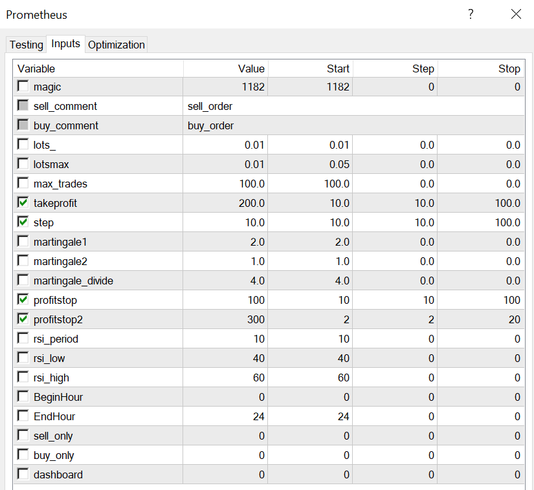This screenshot has width=534, height=490.
Task: Click lotsmax start value 0.05
Action: tap(310, 164)
